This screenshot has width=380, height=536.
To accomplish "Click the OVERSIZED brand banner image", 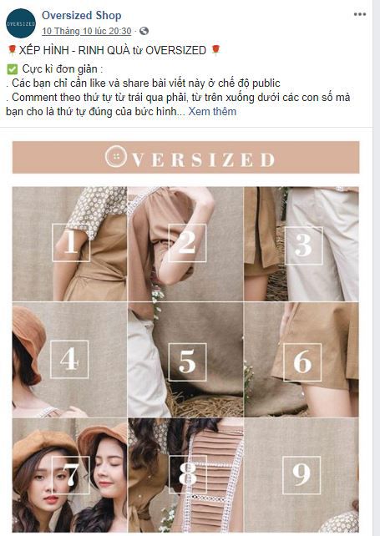I will [185, 157].
